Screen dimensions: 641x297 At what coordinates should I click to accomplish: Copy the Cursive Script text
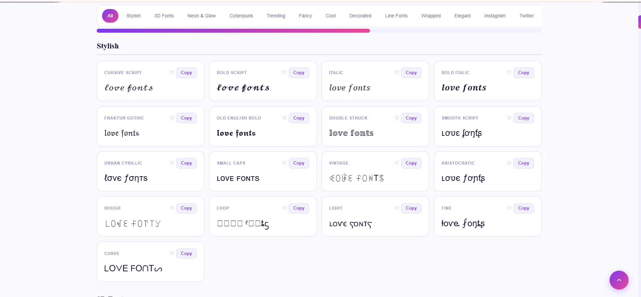186,73
